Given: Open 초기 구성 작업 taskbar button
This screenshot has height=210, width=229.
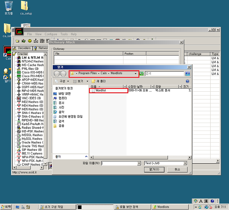Looking at the screenshot, I should click(x=58, y=207).
